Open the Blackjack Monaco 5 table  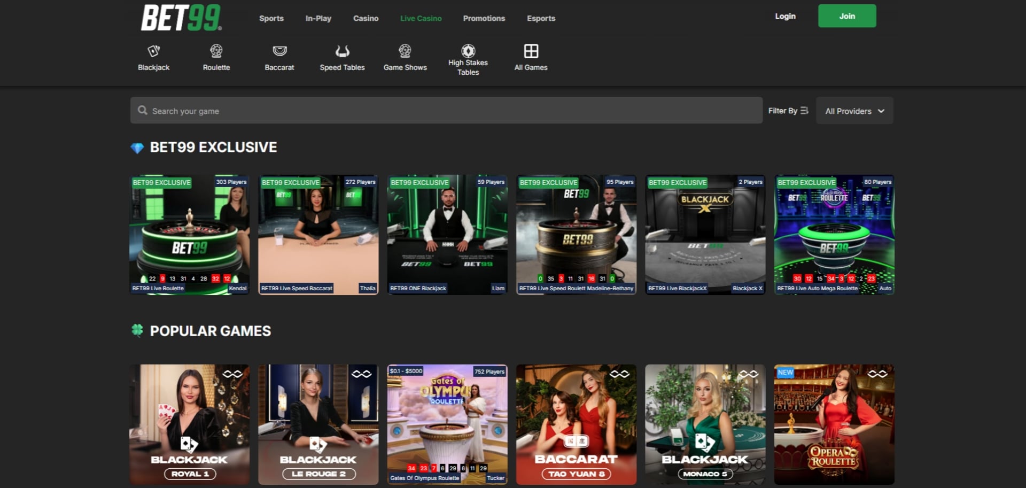(x=705, y=425)
